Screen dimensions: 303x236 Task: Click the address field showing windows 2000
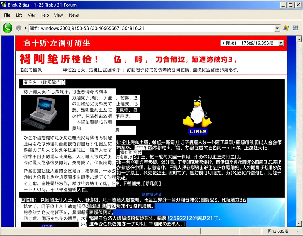(152, 28)
